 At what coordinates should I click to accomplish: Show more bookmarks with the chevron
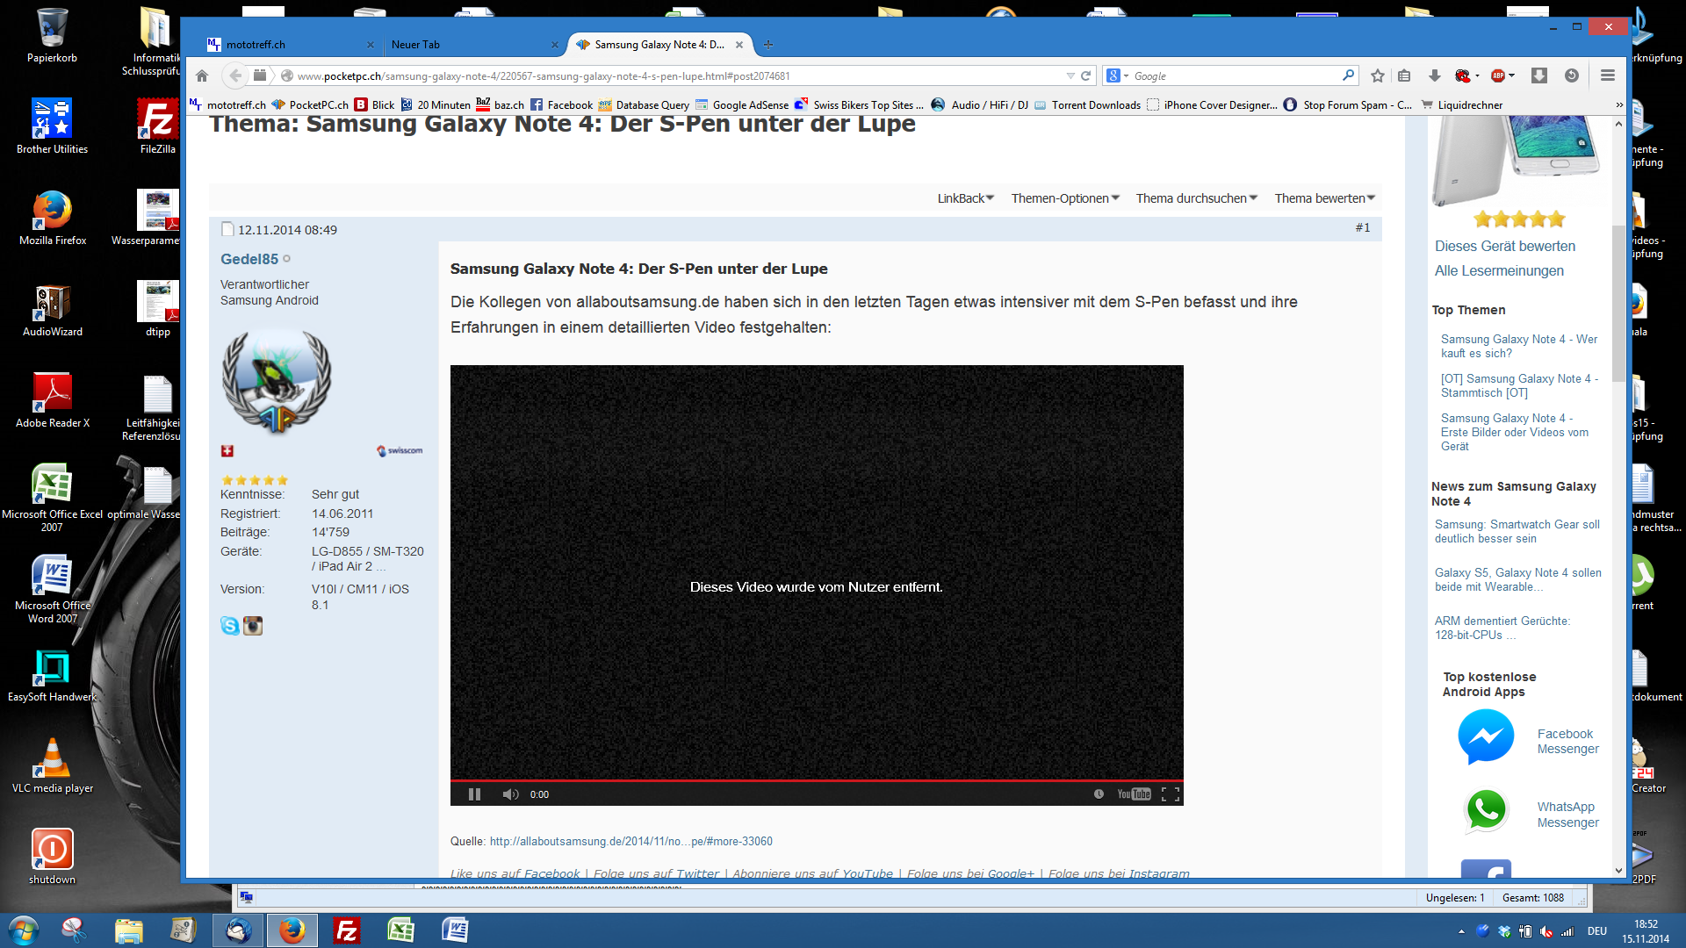pos(1619,104)
